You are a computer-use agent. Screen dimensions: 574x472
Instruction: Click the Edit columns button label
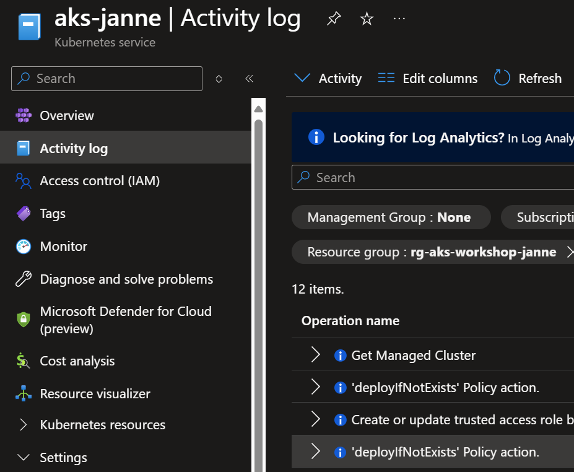[440, 79]
